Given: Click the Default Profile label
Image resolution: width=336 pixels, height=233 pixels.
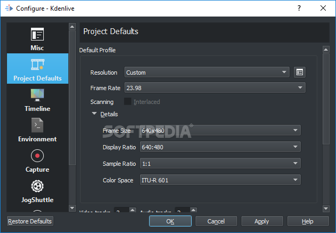Looking at the screenshot, I should click(x=97, y=50).
